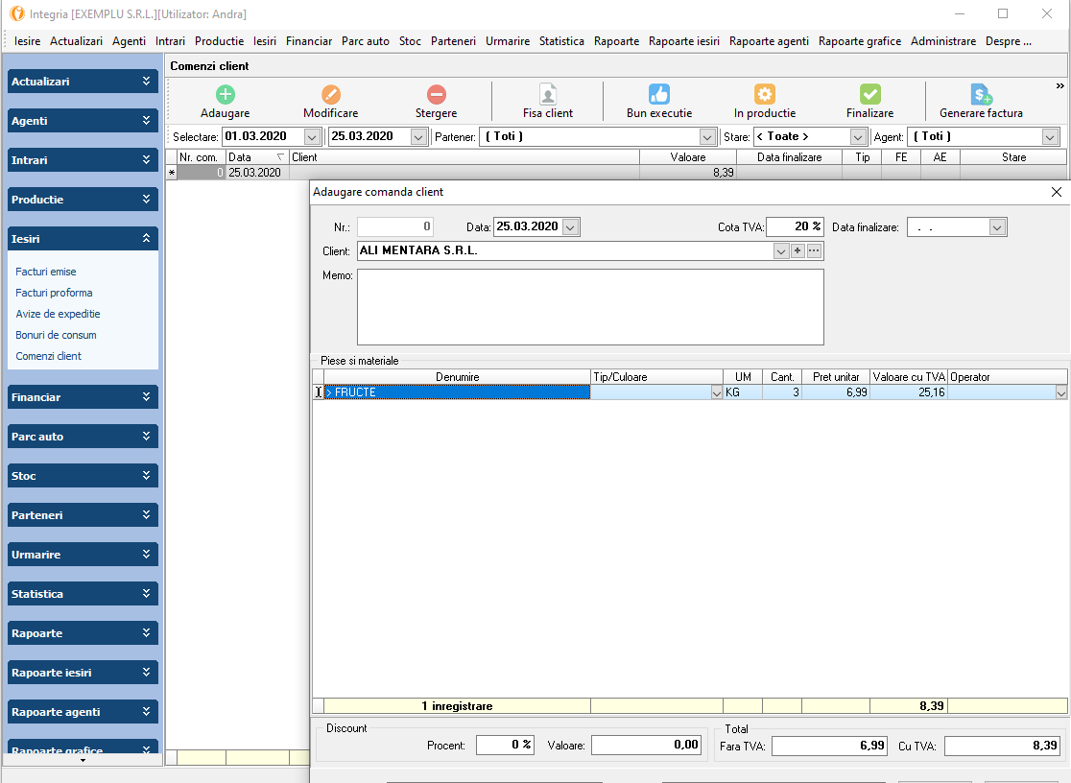Open the Administrare menu

(942, 41)
